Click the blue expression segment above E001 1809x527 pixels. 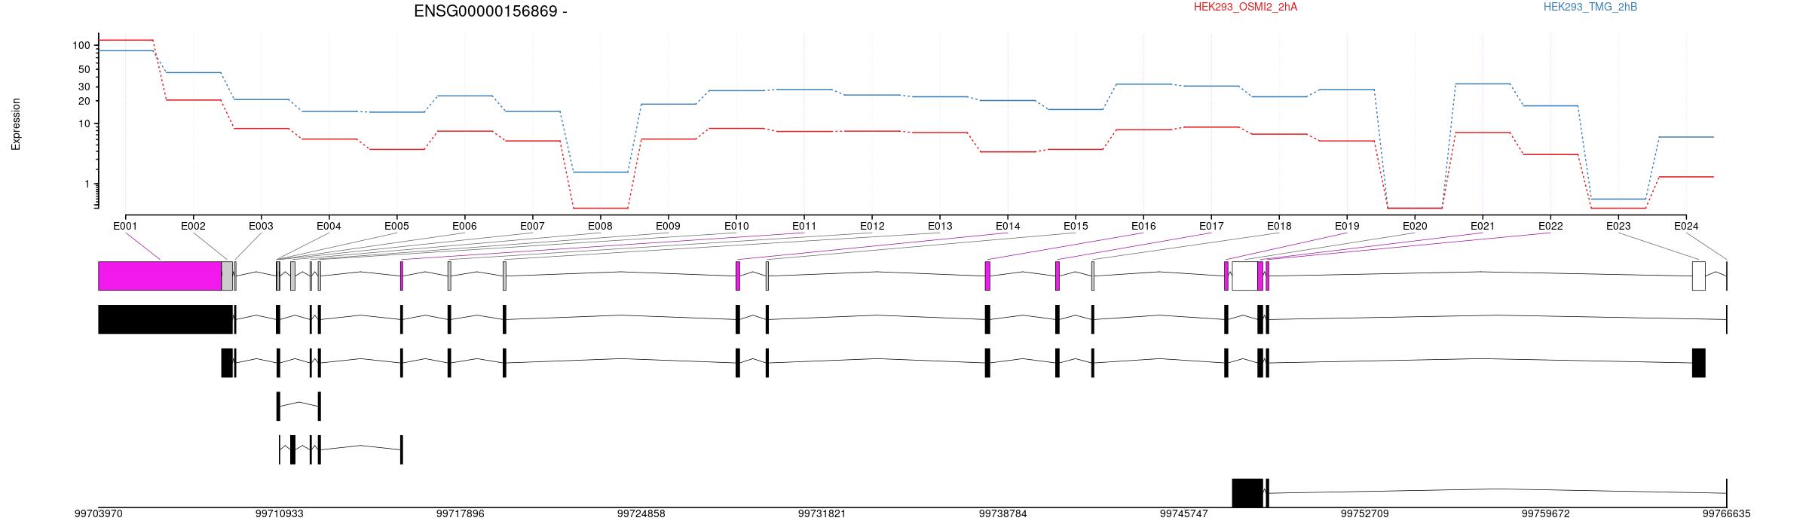126,50
